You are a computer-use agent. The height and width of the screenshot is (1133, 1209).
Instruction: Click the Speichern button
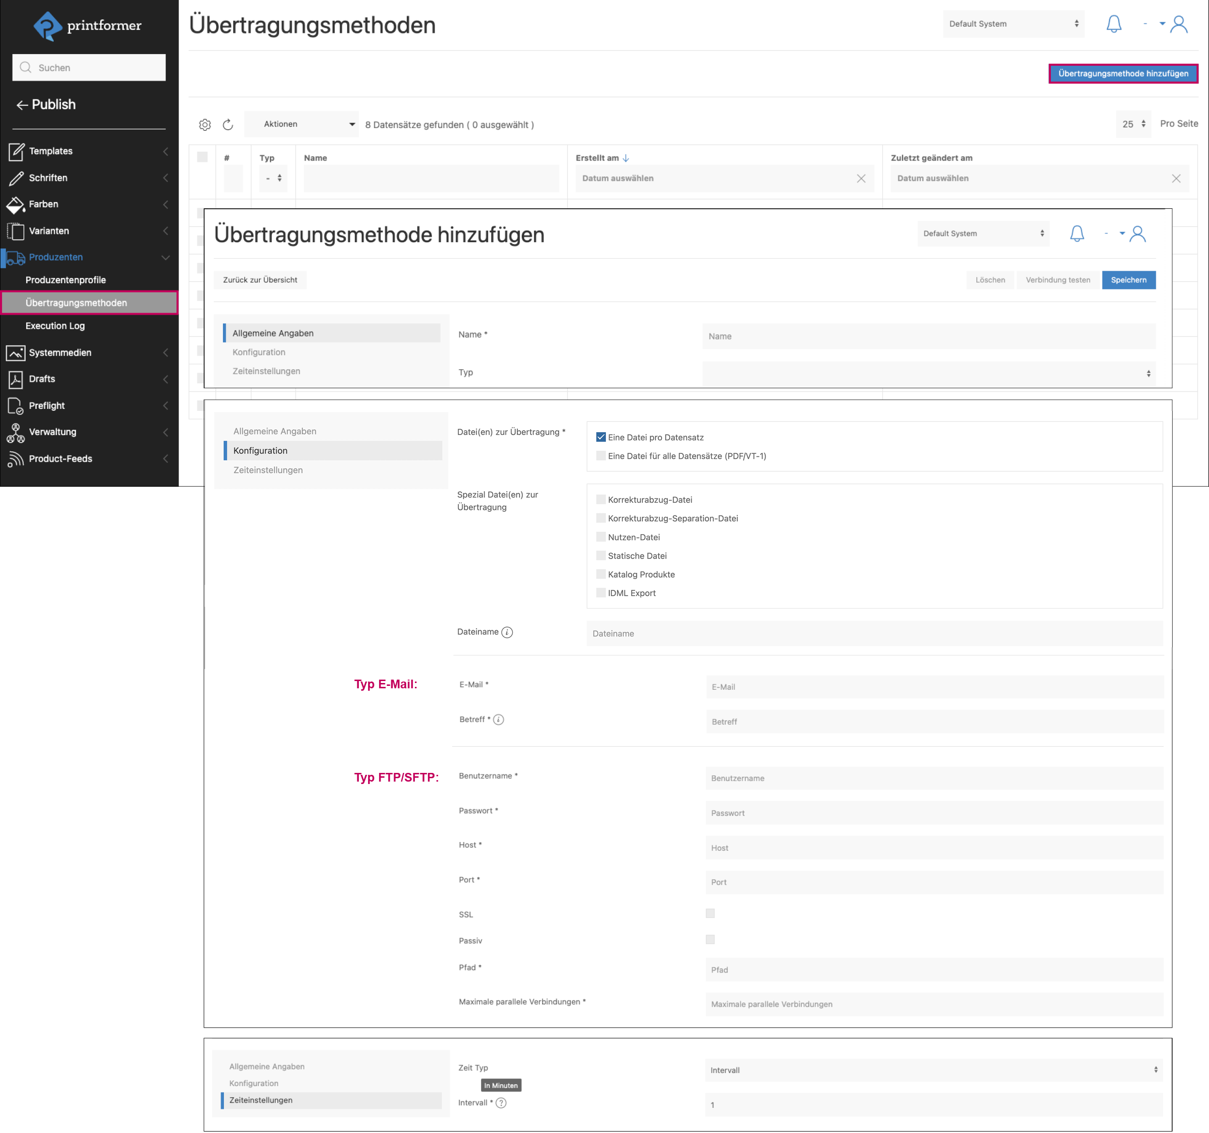click(x=1128, y=279)
